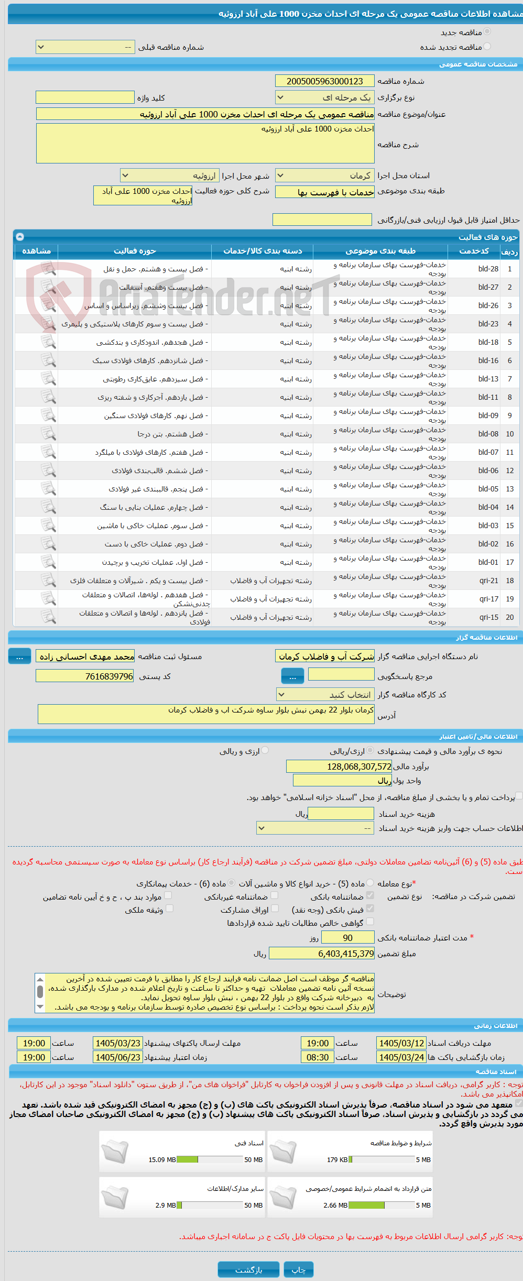523x1281 pixels.
Task: Collapse the حوزه های فعالیت panel
Action: click(x=20, y=237)
